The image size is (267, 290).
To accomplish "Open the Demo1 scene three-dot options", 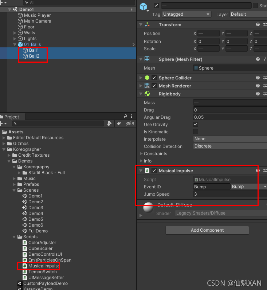I will [131, 9].
